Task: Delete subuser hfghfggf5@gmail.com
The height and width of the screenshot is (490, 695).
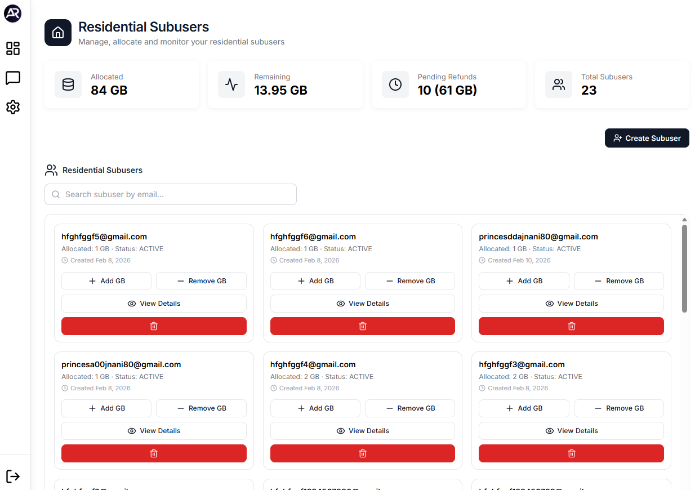Action: coord(154,326)
